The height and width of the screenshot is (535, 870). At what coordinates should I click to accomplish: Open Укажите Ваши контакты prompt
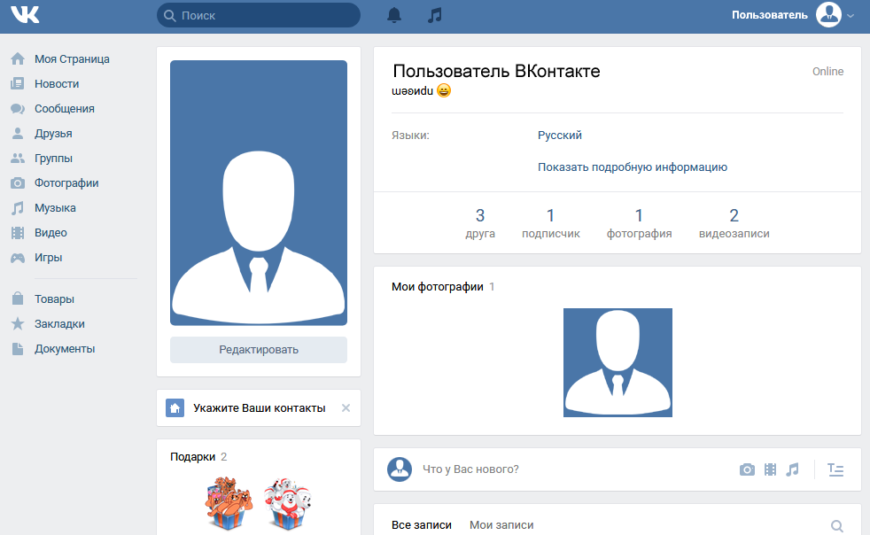coord(259,408)
